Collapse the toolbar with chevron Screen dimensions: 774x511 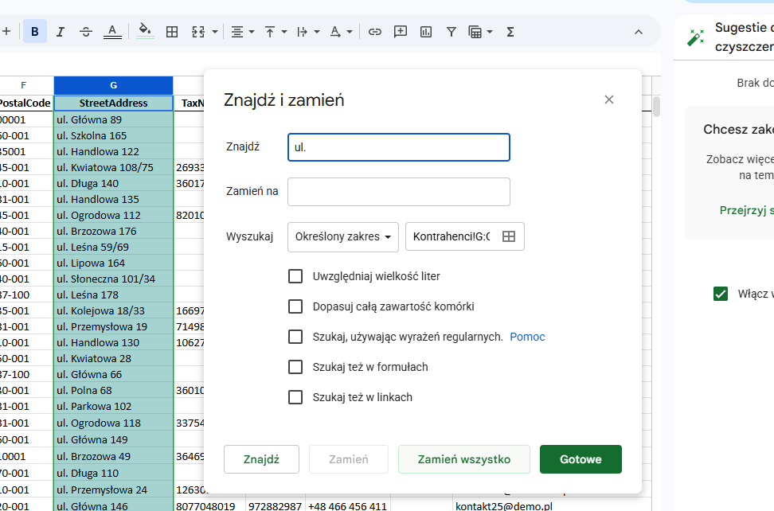[639, 32]
